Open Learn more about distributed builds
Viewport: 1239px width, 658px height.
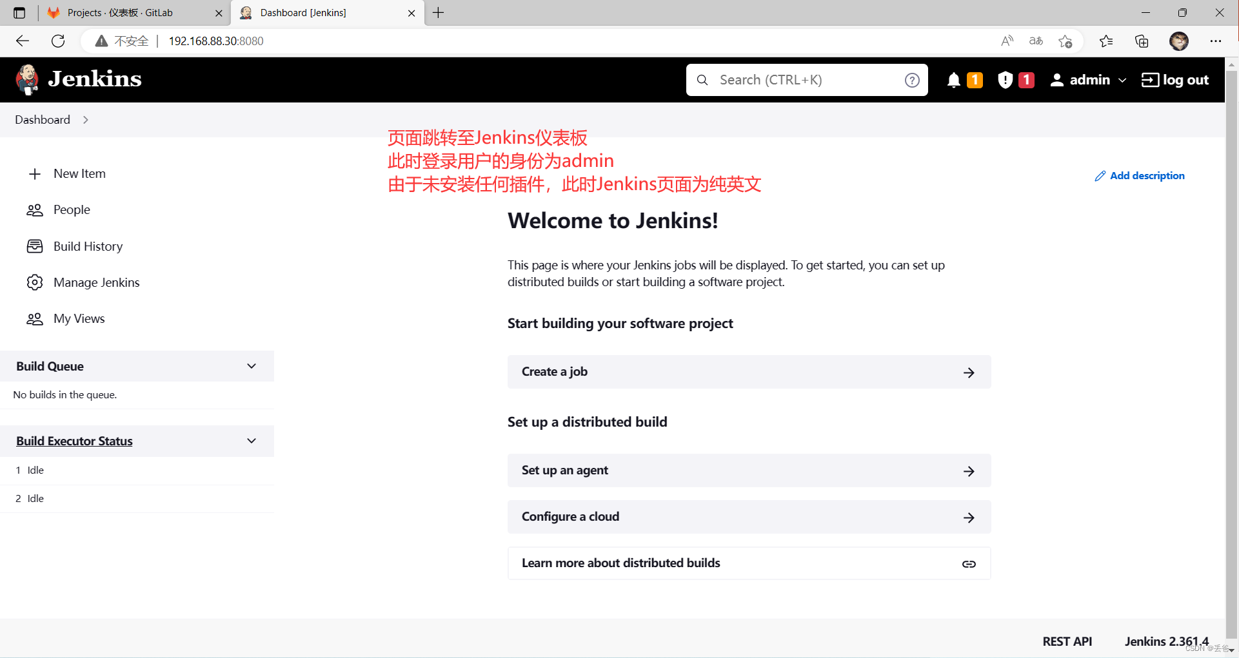pos(749,563)
